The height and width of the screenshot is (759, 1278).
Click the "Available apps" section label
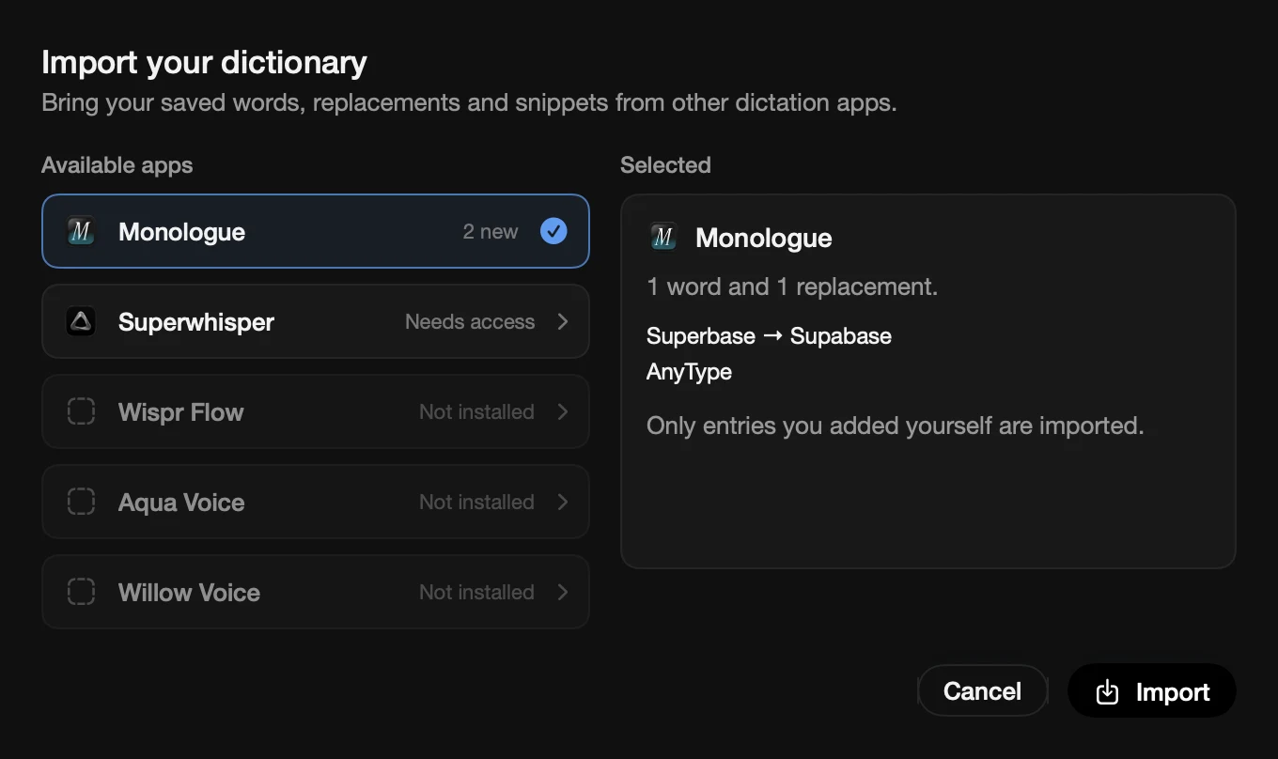117,165
